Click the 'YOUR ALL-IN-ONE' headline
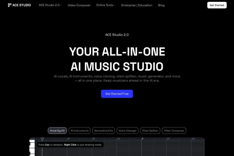 tap(117, 52)
